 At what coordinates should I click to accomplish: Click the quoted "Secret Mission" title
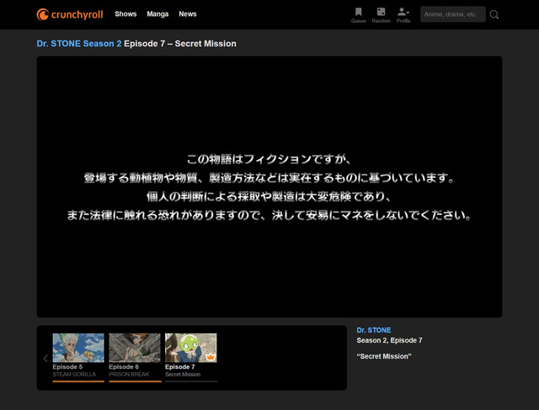click(384, 356)
